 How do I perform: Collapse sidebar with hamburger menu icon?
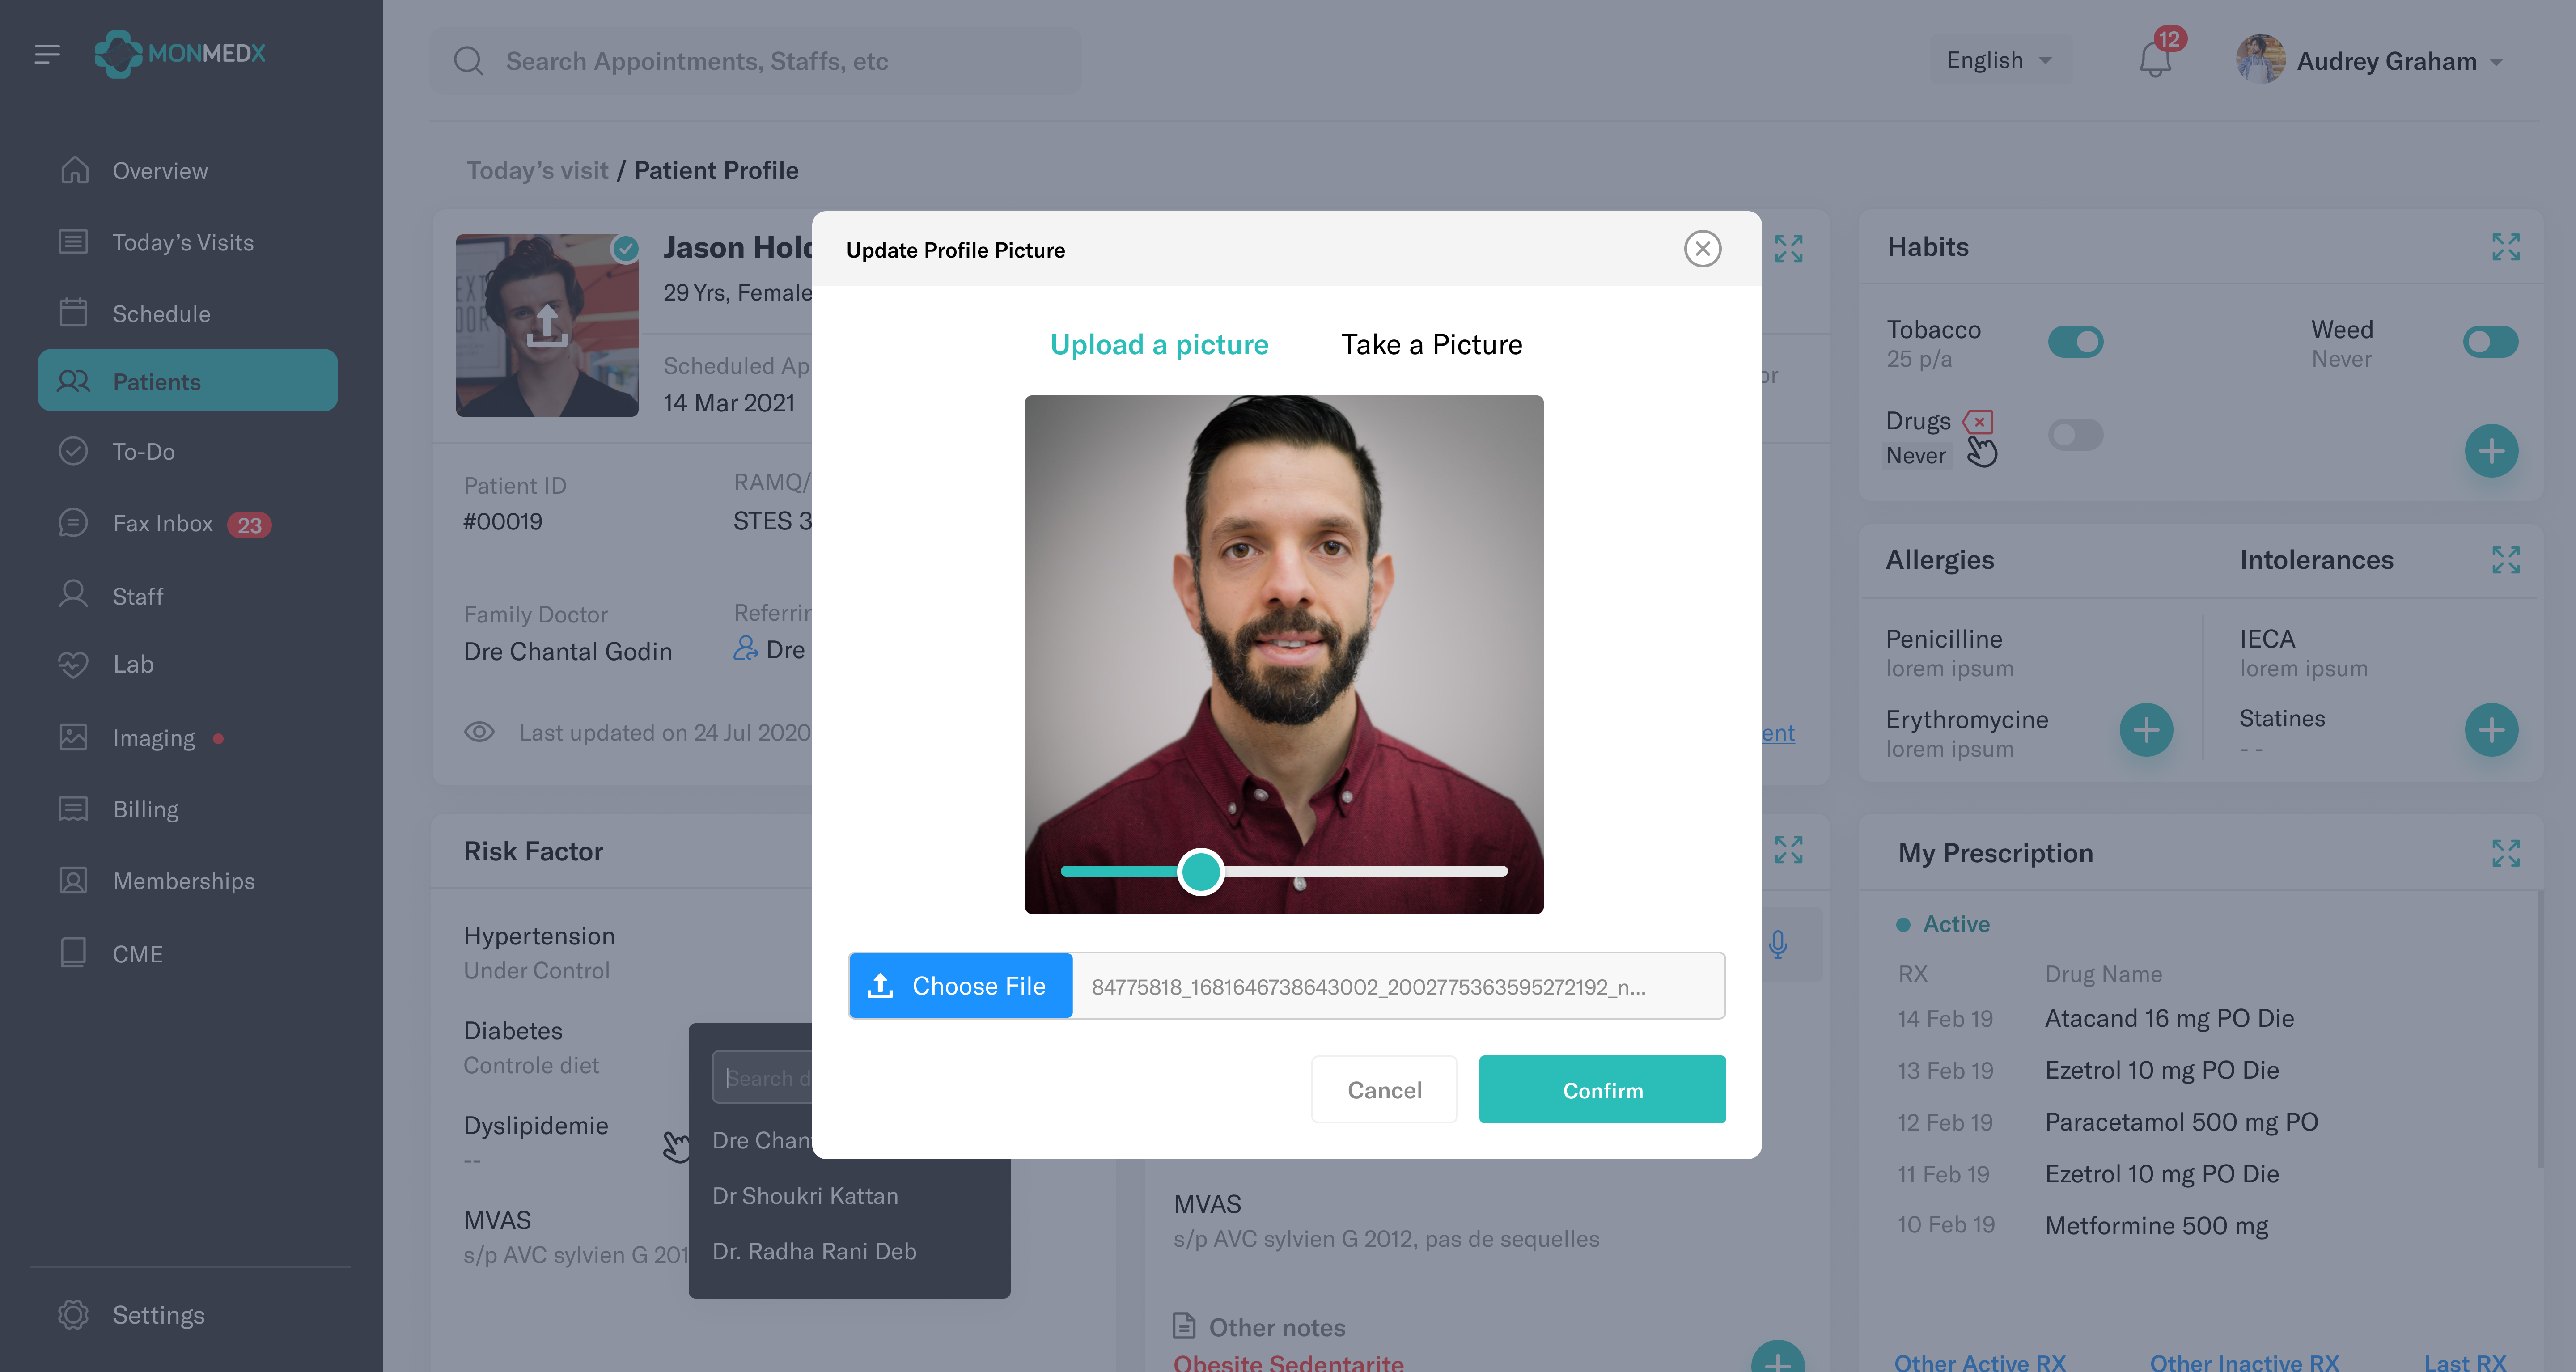[x=47, y=54]
